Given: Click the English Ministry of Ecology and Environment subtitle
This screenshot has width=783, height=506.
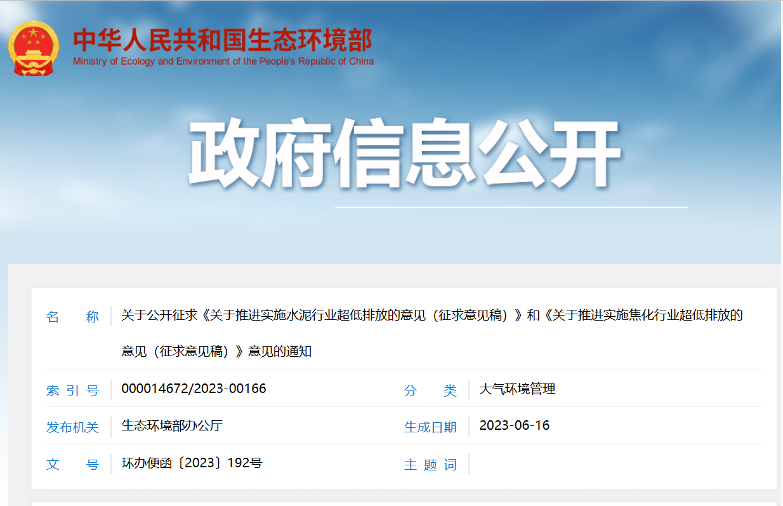Looking at the screenshot, I should coord(223,62).
